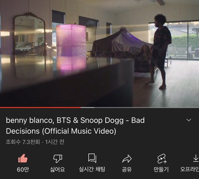Image resolution: width=199 pixels, height=179 pixels.
Task: Tap the red thumbs-up like icon
Action: [23, 158]
